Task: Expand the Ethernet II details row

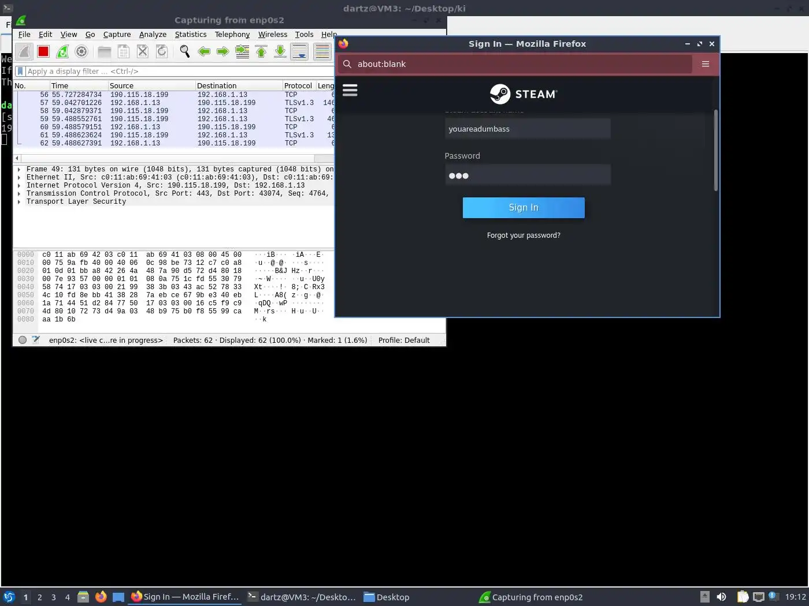Action: click(20, 178)
